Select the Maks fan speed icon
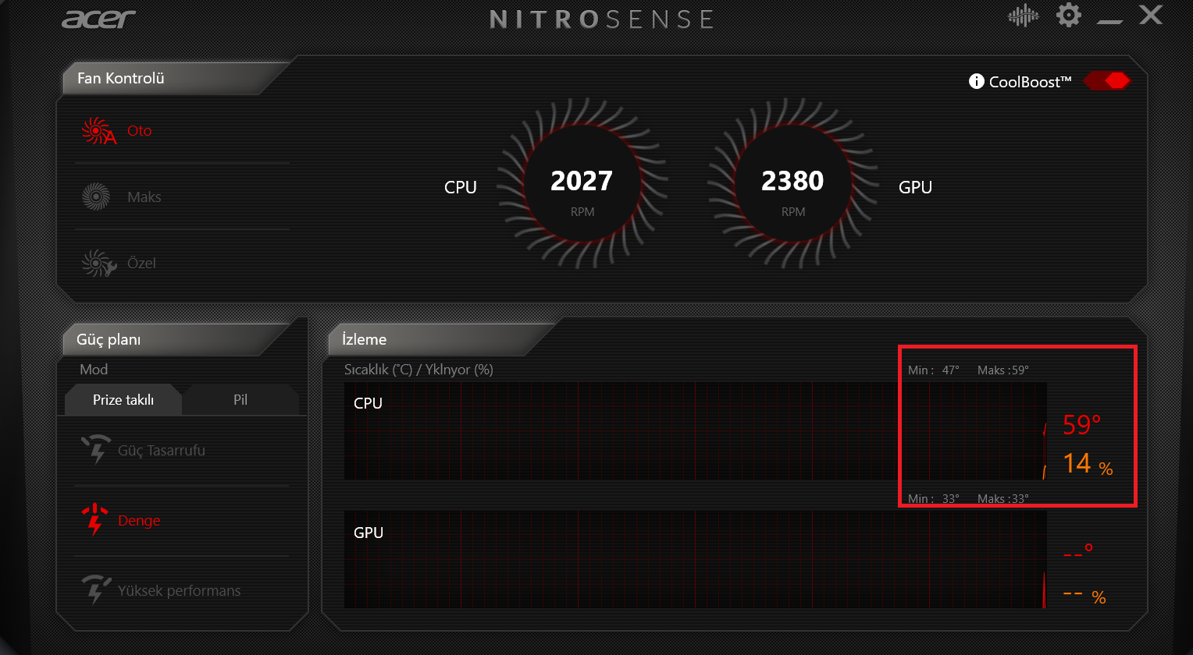The height and width of the screenshot is (655, 1193). (x=96, y=196)
